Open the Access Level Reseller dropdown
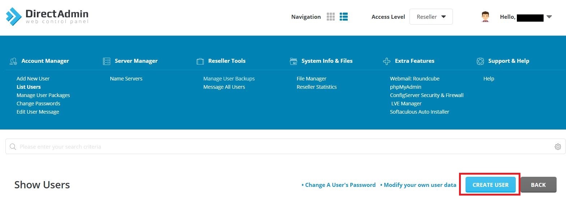Viewport: 566px width, 206px height. tap(431, 17)
